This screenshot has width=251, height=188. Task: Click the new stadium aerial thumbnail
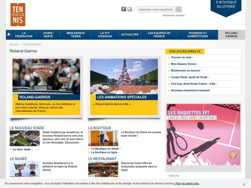coord(25,138)
